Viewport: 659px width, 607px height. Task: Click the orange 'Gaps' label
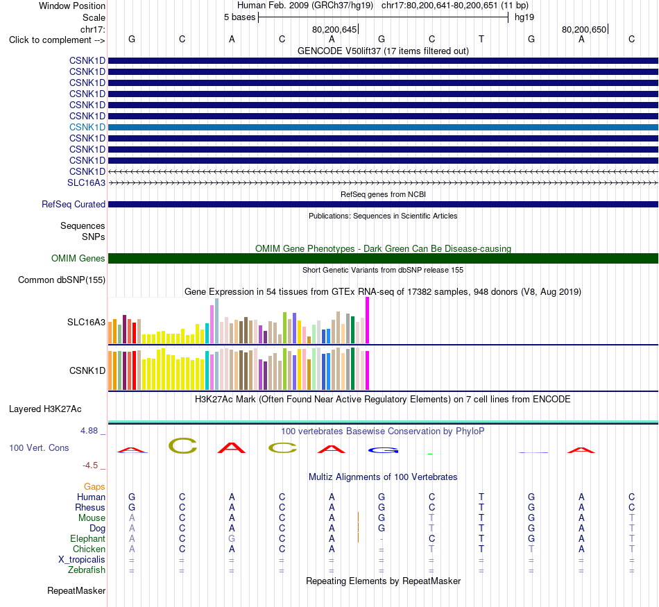pos(94,486)
